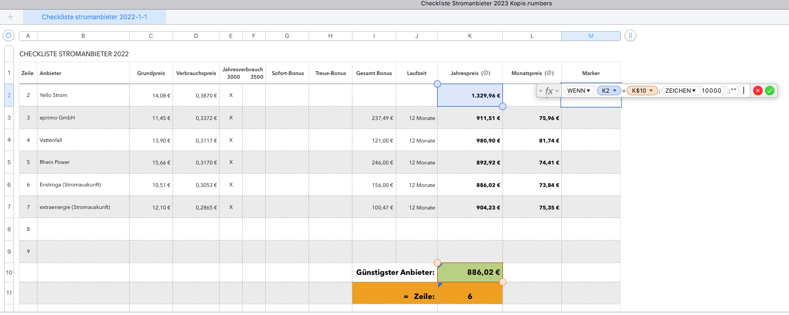Cancel formula editing with red X
This screenshot has width=789, height=315.
(x=758, y=91)
